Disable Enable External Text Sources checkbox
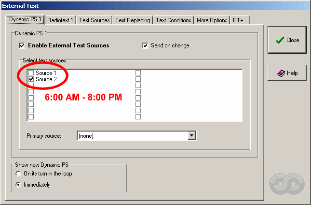Image resolution: width=311 pixels, height=205 pixels. click(x=22, y=45)
